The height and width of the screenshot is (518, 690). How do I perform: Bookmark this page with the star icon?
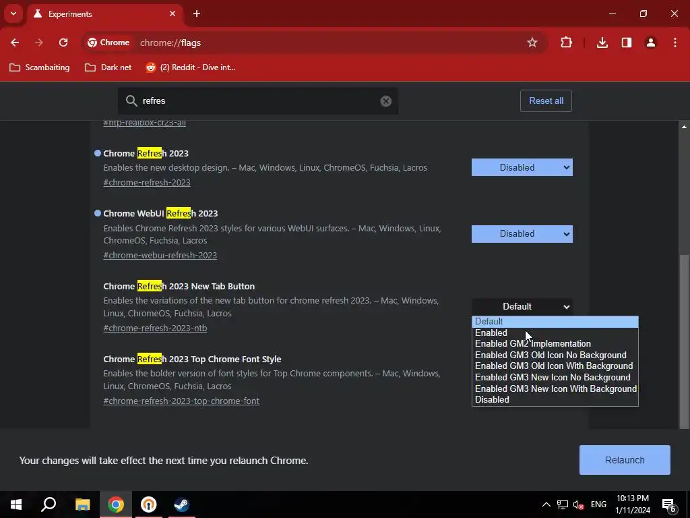pos(532,42)
